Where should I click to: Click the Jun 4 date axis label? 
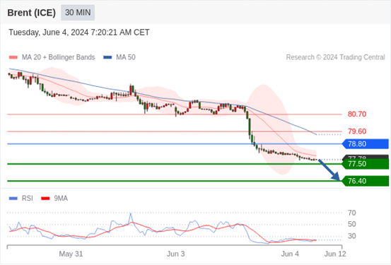290,254
